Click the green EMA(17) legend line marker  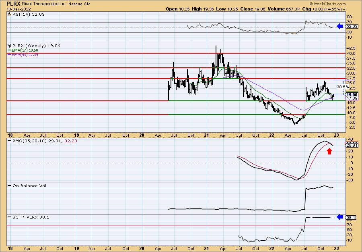[10, 50]
